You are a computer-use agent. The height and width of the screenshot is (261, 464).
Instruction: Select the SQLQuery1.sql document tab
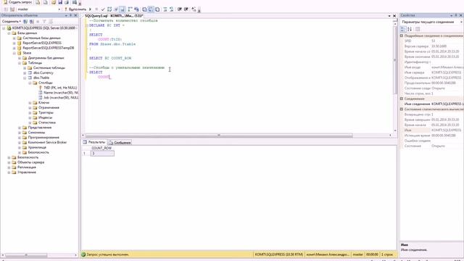(114, 16)
